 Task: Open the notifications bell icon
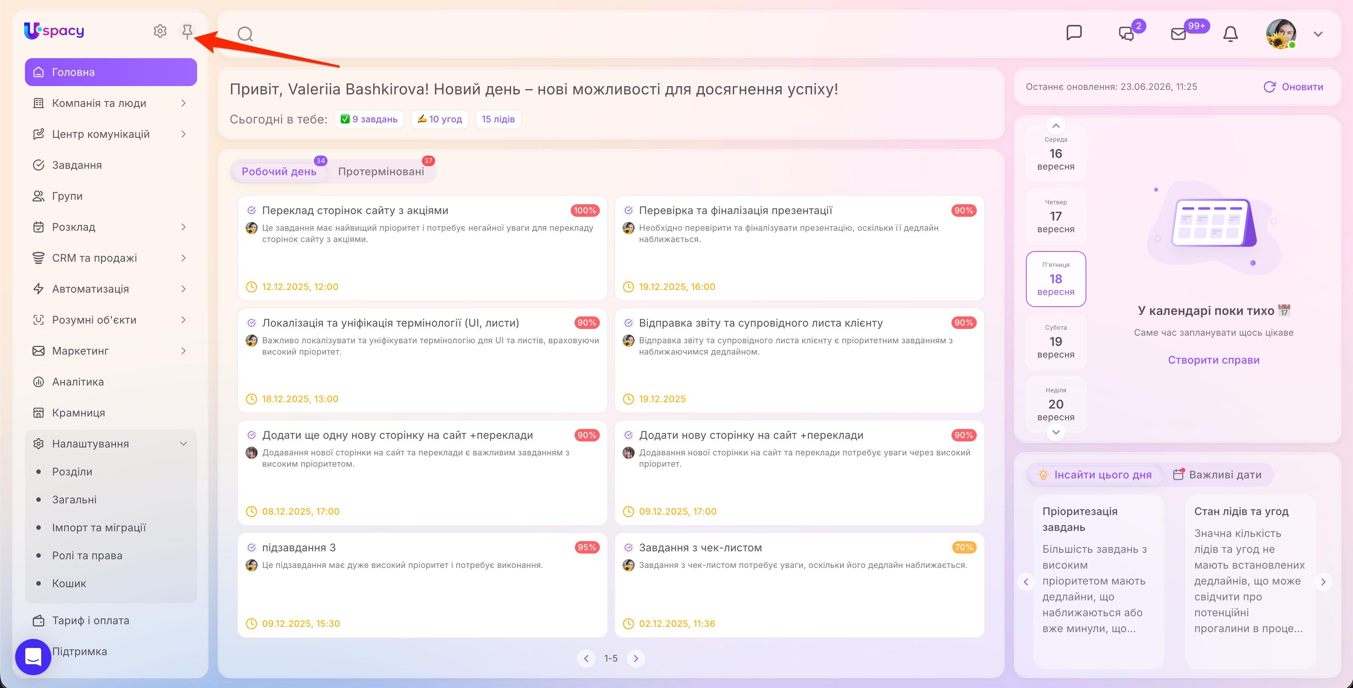pyautogui.click(x=1230, y=34)
